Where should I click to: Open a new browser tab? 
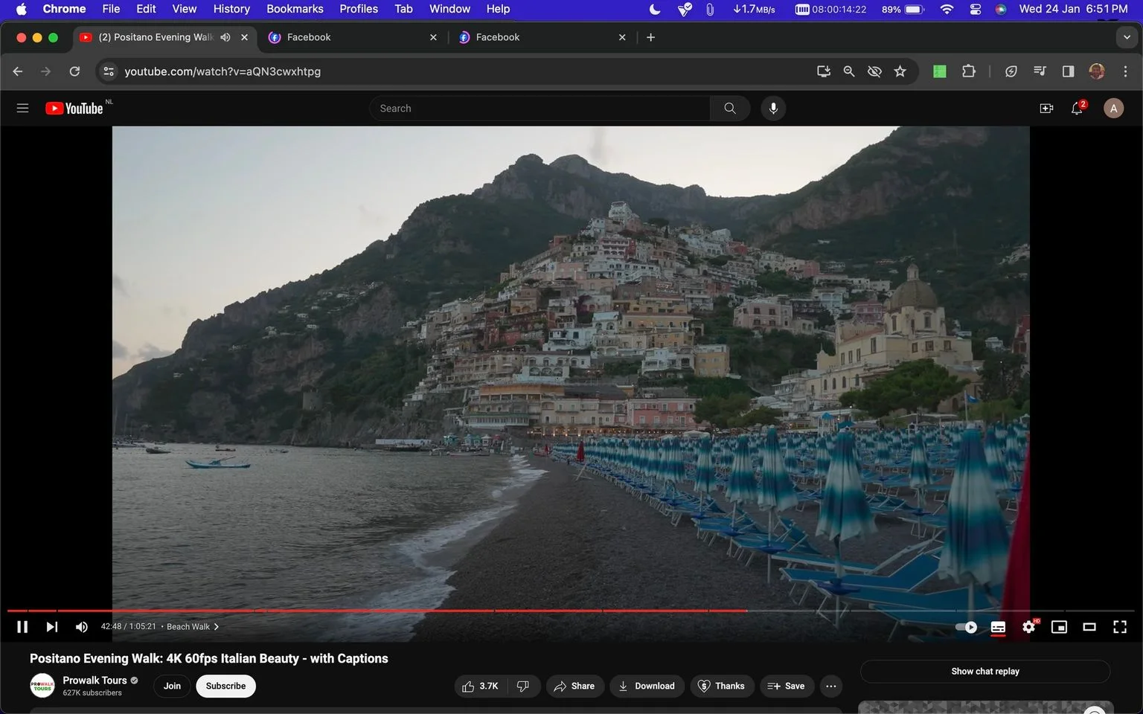651,37
